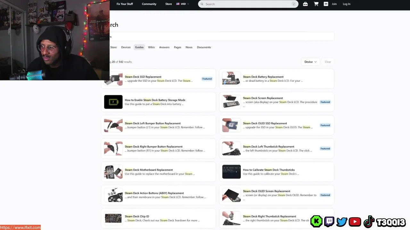Open Steam Deck Motherboard Replacement guide
Image resolution: width=410 pixels, height=230 pixels.
tap(149, 170)
